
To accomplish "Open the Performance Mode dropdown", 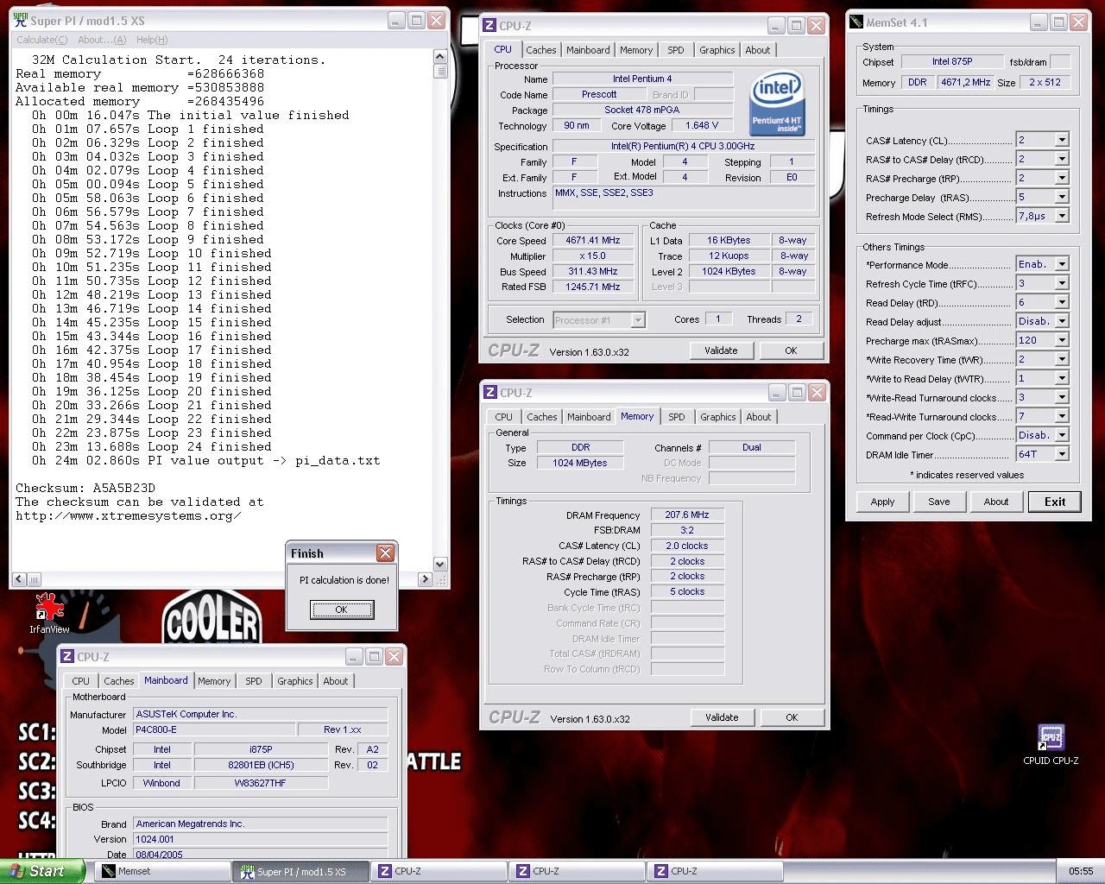I will [x=1063, y=264].
